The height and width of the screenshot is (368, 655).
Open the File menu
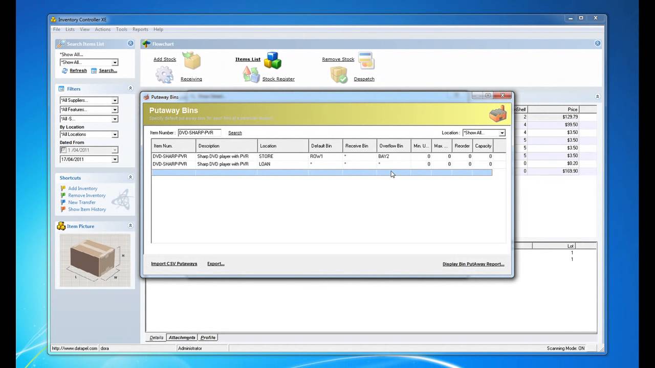point(57,30)
